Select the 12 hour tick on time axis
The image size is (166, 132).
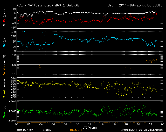[89, 124]
